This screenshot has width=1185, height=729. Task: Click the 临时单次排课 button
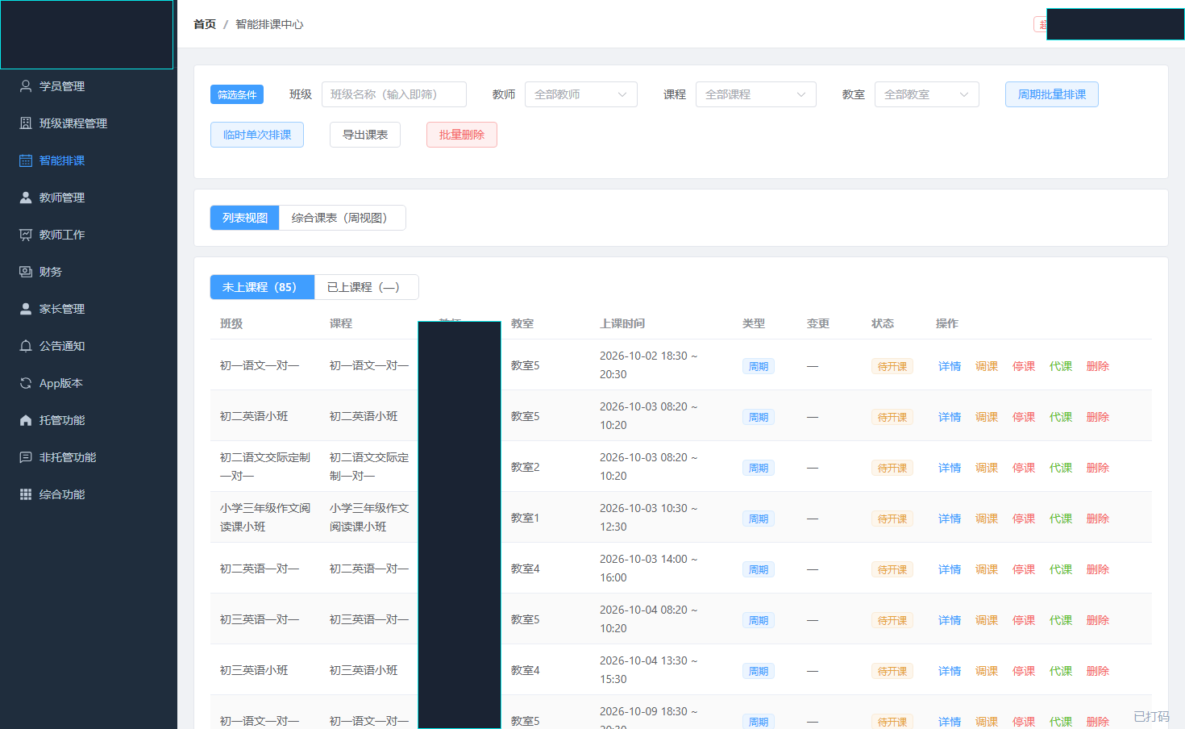tap(257, 135)
